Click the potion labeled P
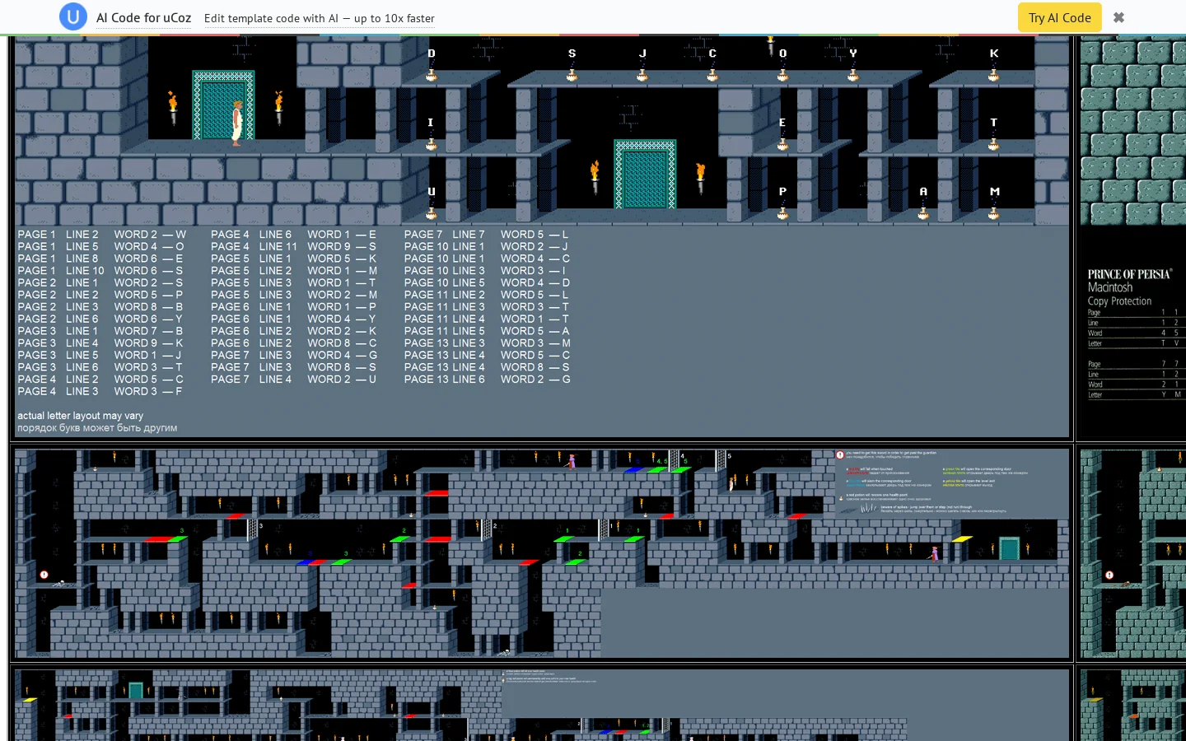This screenshot has width=1186, height=741. pyautogui.click(x=782, y=212)
